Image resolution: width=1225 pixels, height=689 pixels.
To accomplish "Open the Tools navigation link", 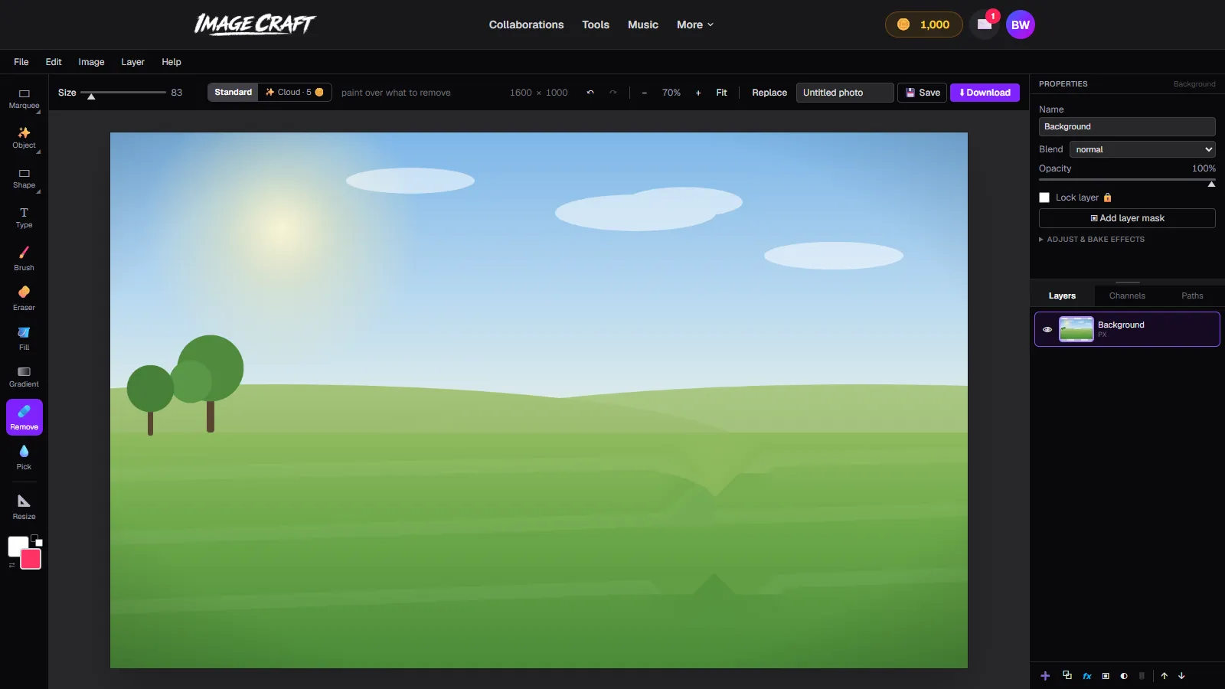I will pos(596,24).
